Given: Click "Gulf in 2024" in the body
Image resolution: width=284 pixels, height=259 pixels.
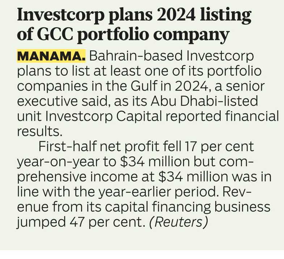Looking at the screenshot, I should (169, 86).
